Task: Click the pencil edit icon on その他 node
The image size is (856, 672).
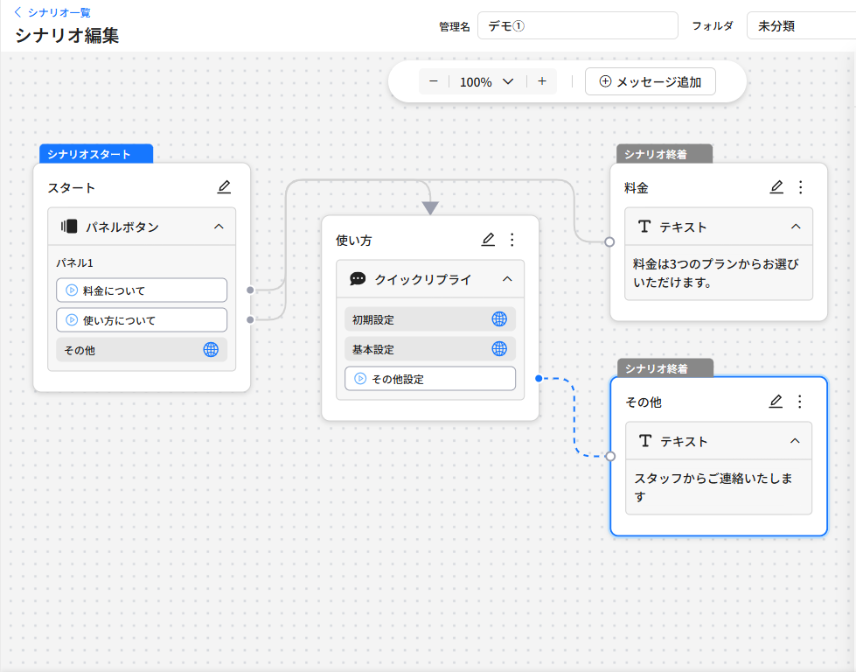Action: click(x=776, y=402)
